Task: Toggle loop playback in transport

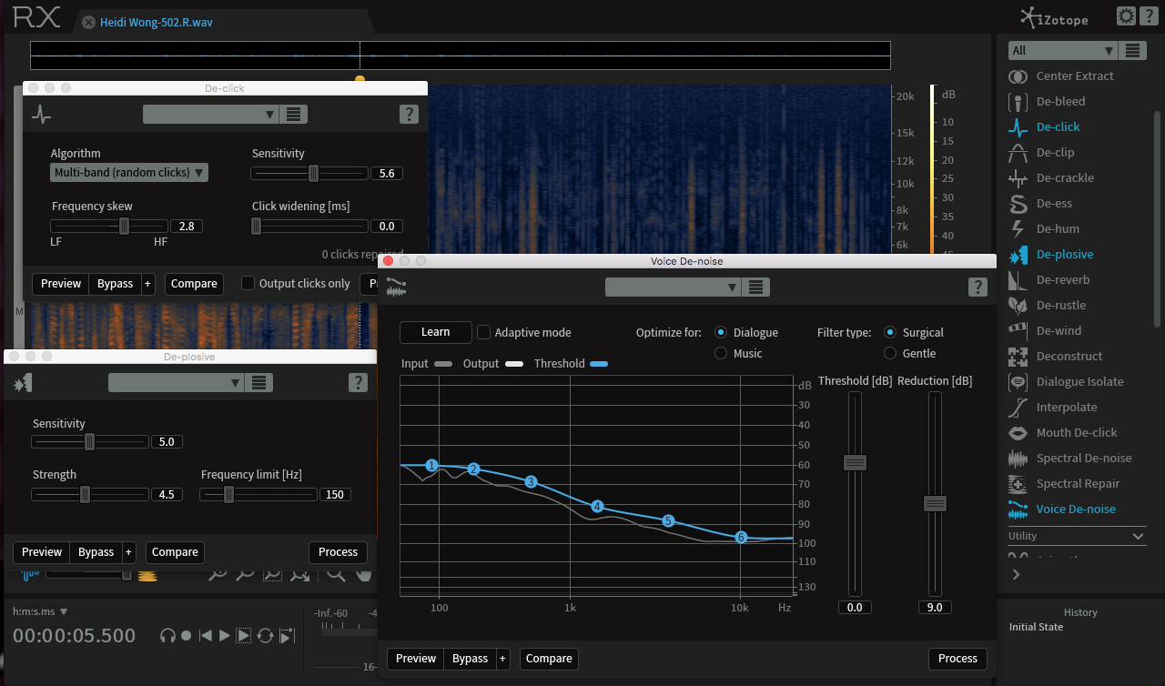Action: pos(265,636)
